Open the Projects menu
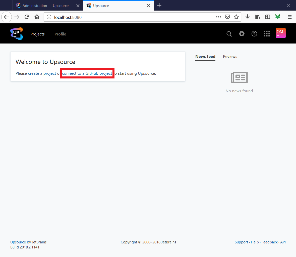 pyautogui.click(x=37, y=34)
